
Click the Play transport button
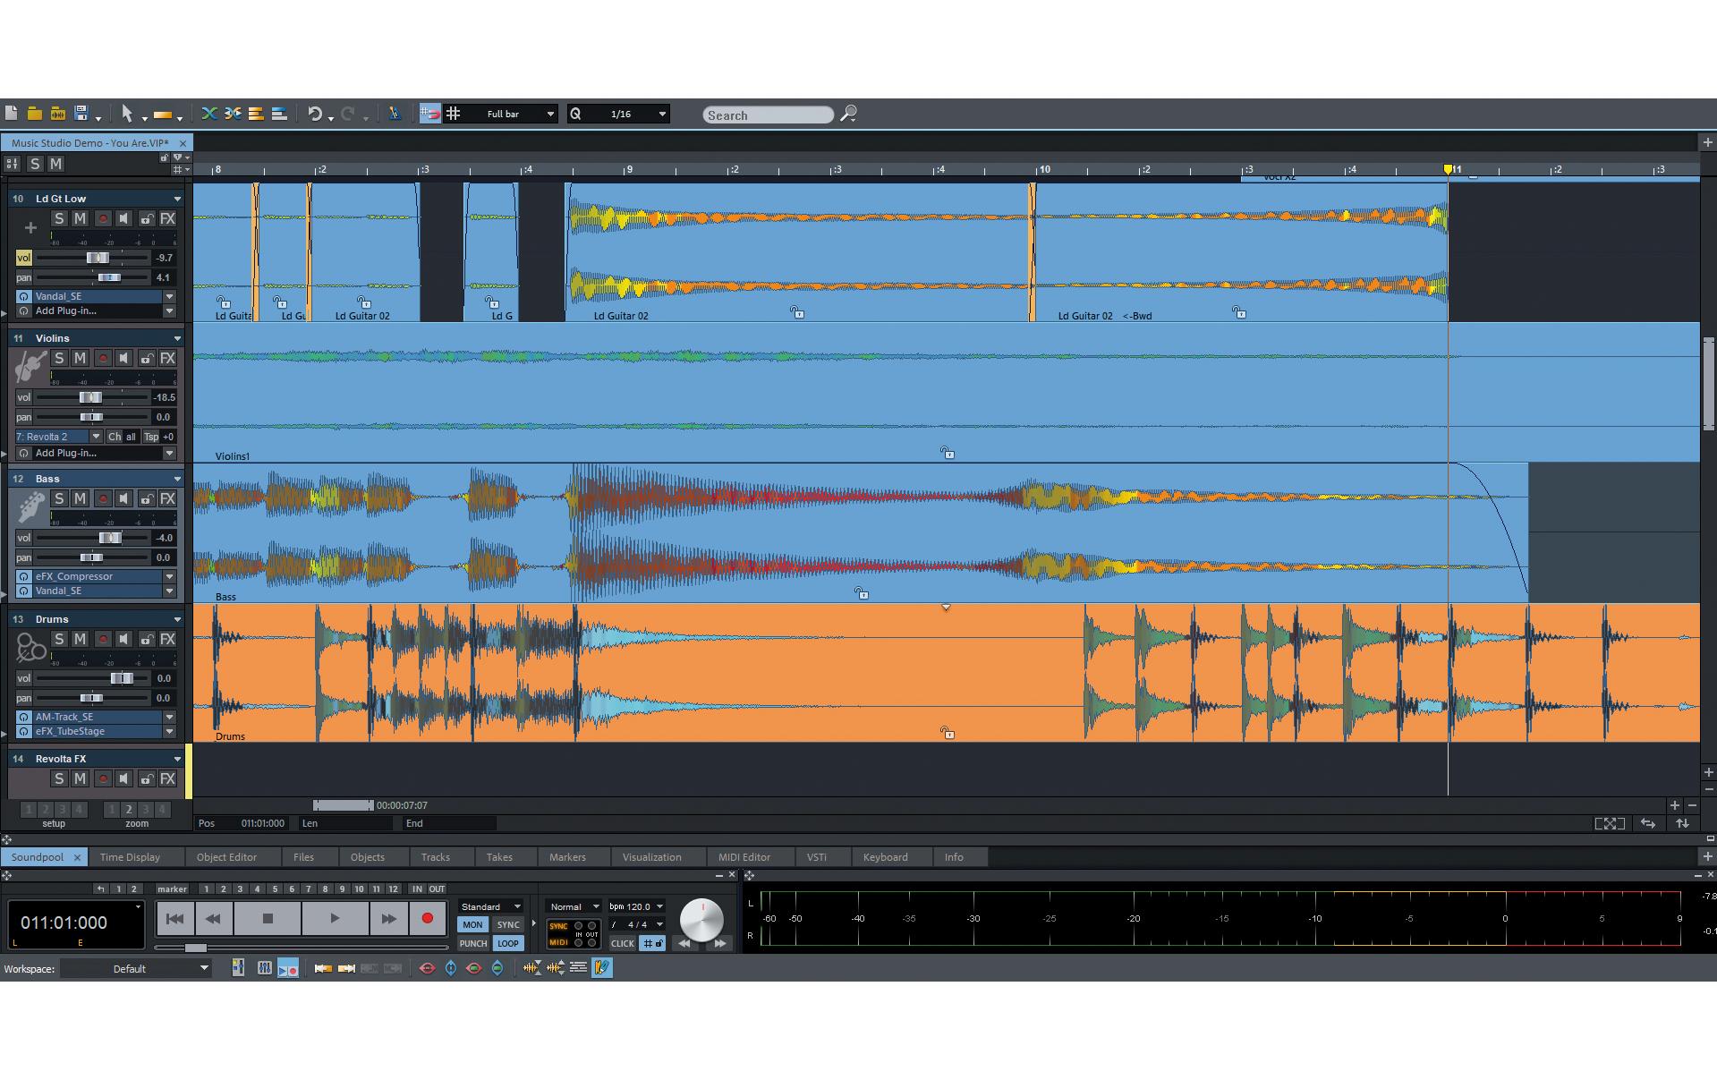[335, 918]
